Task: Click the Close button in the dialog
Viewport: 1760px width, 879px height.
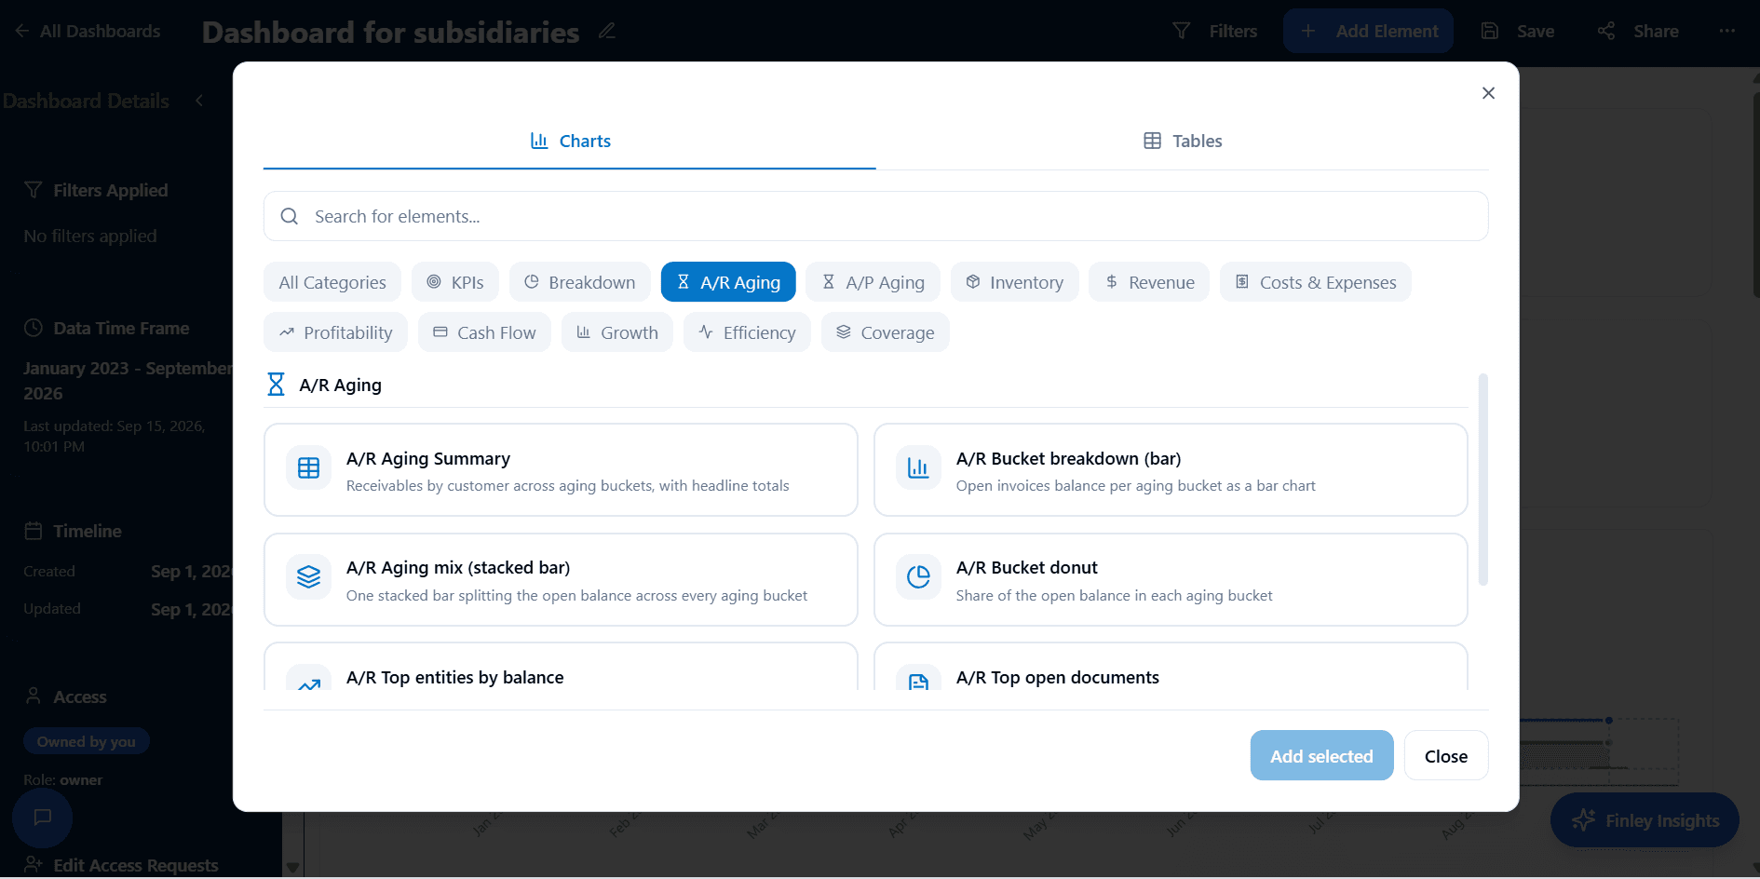Action: (x=1445, y=755)
